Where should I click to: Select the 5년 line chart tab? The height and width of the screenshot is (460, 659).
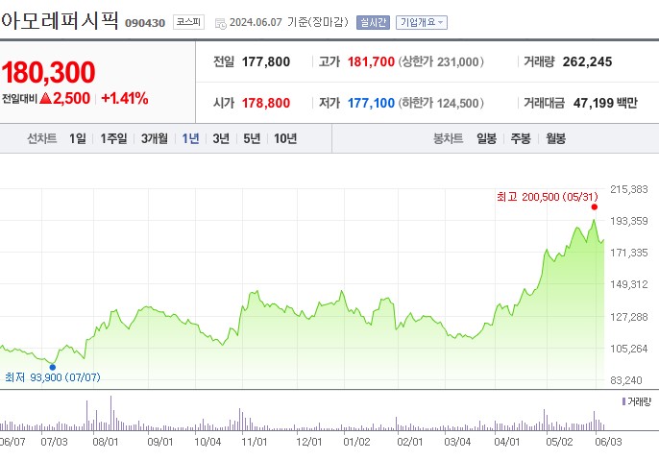tap(252, 138)
